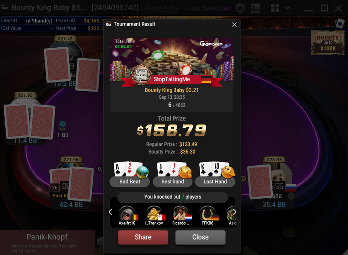This screenshot has height=255, width=348.
Task: Click the Share button
Action: click(x=143, y=237)
